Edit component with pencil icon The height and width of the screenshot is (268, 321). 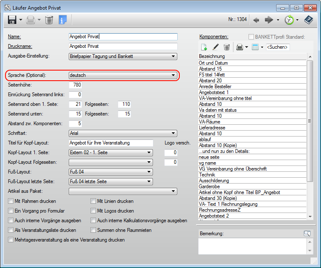click(215, 47)
